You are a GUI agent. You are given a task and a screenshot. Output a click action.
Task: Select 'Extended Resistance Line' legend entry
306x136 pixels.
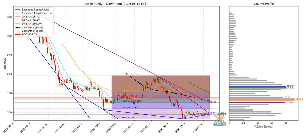[37, 13]
